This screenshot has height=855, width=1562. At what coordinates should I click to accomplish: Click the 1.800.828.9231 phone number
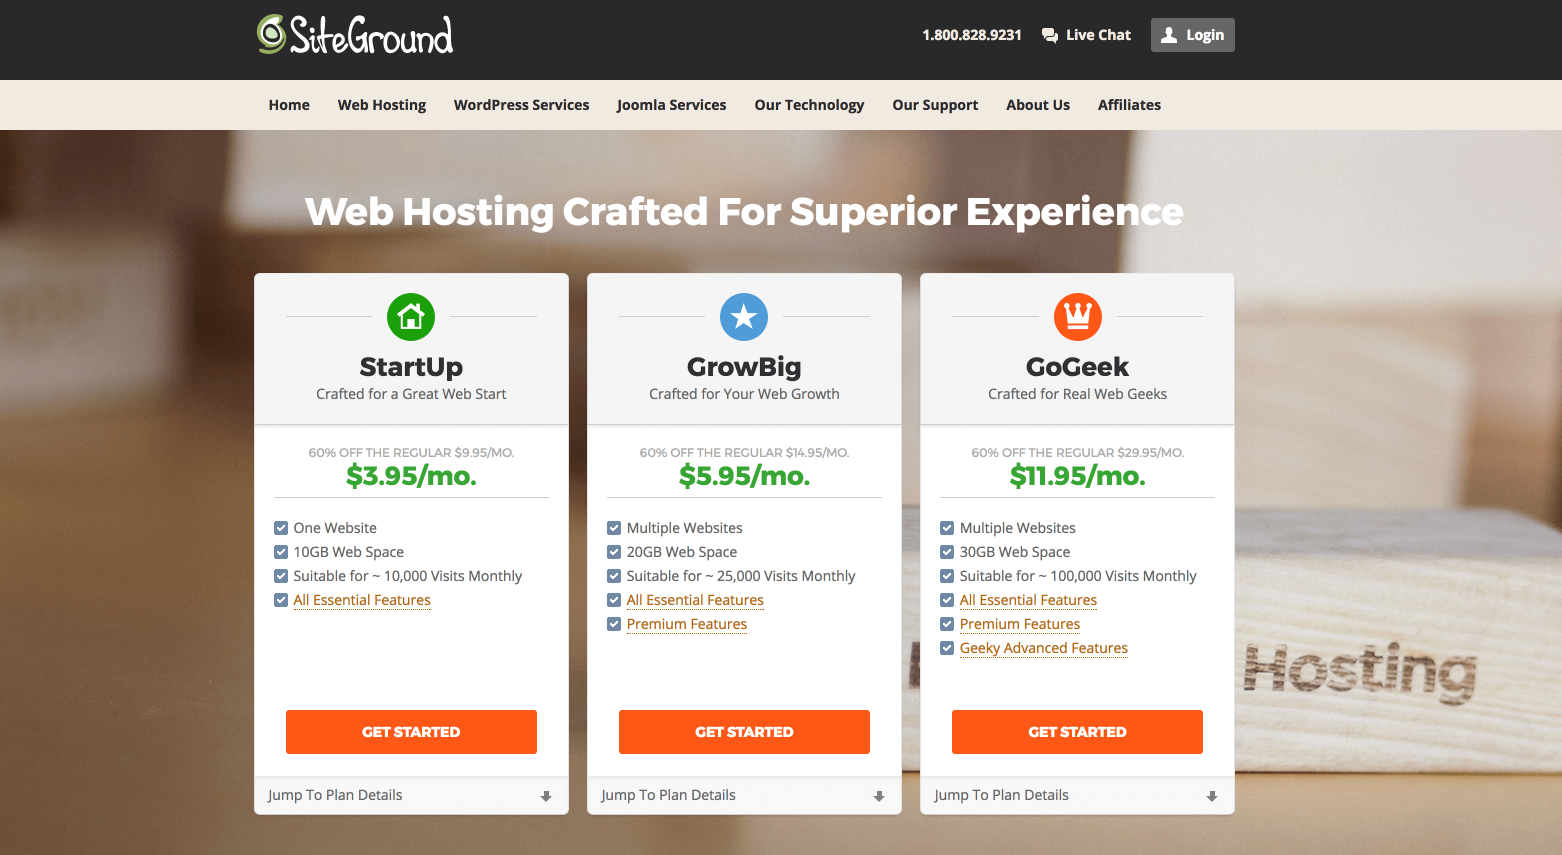pyautogui.click(x=971, y=35)
